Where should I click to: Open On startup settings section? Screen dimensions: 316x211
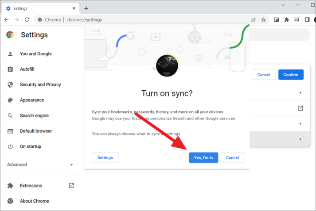pyautogui.click(x=31, y=146)
